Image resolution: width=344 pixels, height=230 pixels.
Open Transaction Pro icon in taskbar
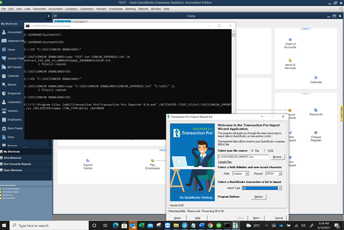(236, 225)
